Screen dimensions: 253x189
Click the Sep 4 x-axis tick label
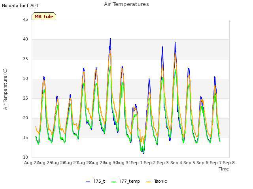point(176,163)
